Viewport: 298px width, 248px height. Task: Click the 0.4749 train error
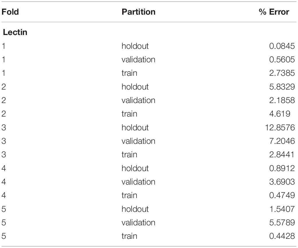[282, 195]
